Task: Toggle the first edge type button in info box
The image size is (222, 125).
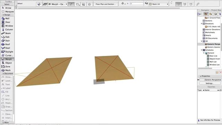Action: click(178, 4)
